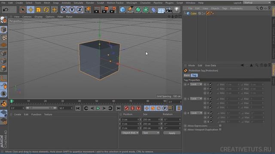Image resolution: width=275 pixels, height=154 pixels.
Task: Render the active view clapperboard icon
Action: point(96,10)
